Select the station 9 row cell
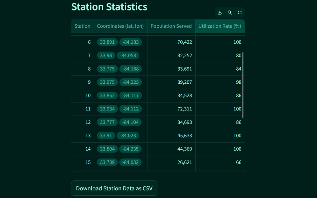This screenshot has height=198, width=317. coord(83,82)
